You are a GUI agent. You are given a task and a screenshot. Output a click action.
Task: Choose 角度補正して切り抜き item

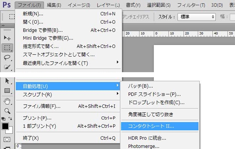(160, 114)
